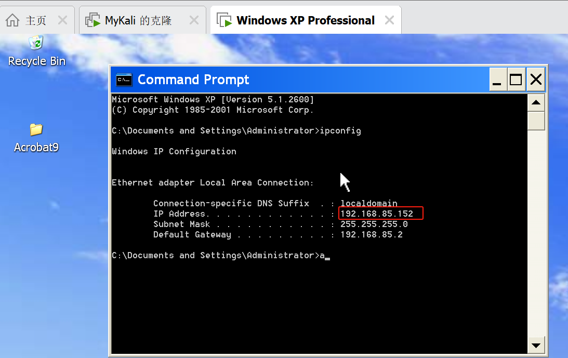This screenshot has width=568, height=358.
Task: Click the Command Prompt window title text
Action: [193, 79]
